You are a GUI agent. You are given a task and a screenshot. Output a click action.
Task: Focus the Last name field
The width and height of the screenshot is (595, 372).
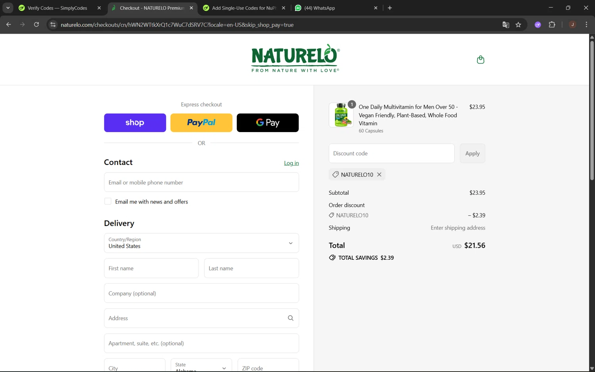click(x=251, y=268)
